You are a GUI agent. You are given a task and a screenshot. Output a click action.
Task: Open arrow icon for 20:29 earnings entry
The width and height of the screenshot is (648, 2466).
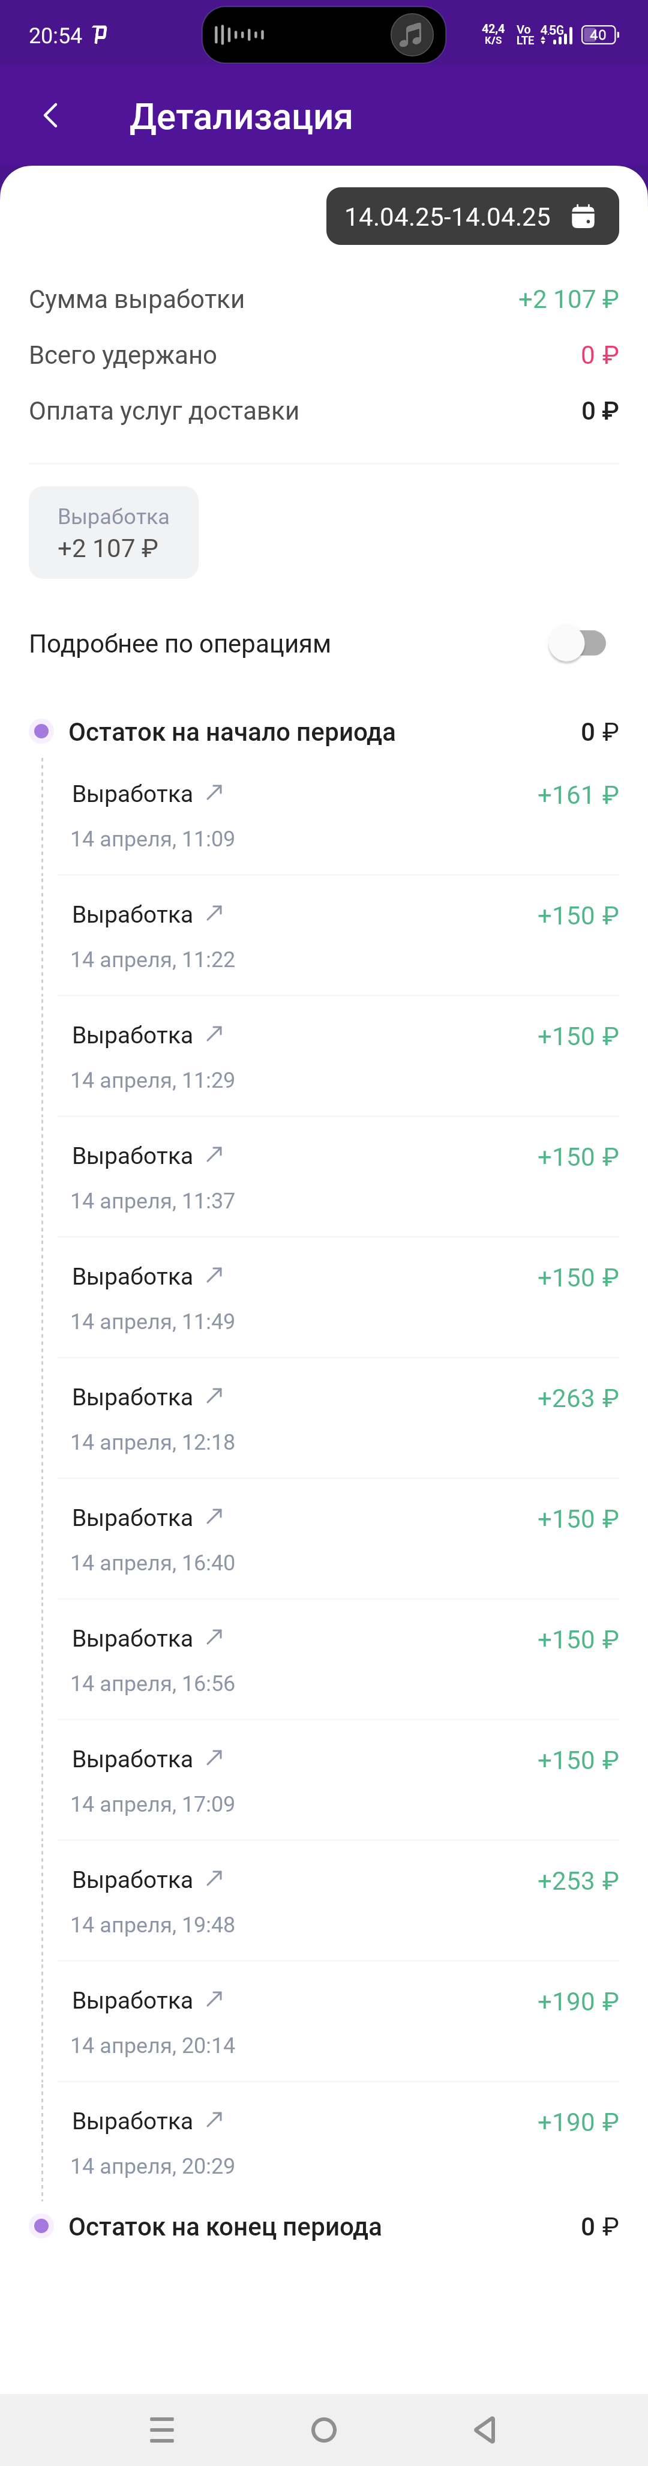pyautogui.click(x=214, y=2118)
